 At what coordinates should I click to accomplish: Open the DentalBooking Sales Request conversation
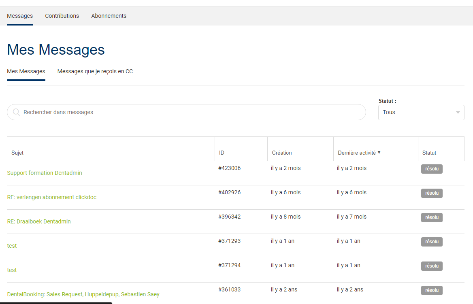[x=83, y=294]
